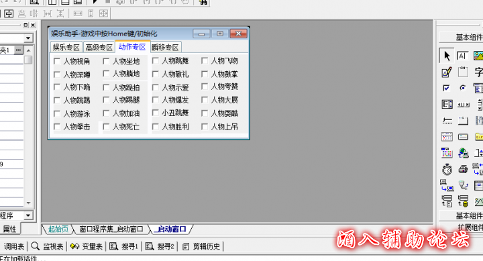Image resolution: width=483 pixels, height=261 pixels.
Task: Pick the edit box component icon
Action: [x=447, y=72]
